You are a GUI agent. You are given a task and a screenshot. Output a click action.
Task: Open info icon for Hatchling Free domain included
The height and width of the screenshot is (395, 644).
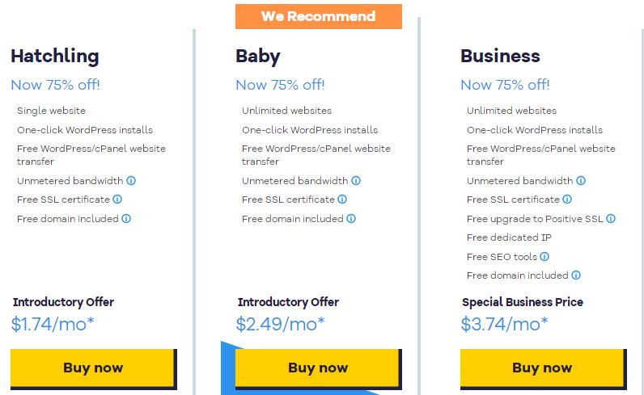(x=126, y=219)
